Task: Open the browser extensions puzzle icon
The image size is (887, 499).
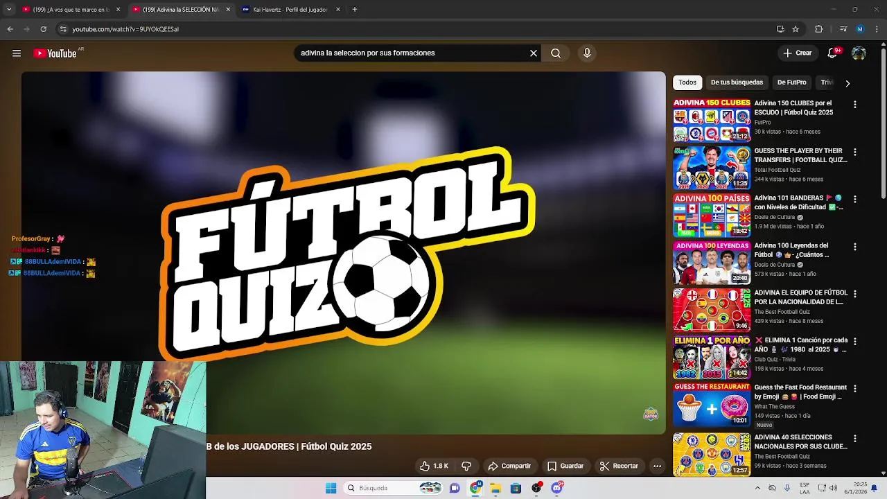Action: coord(818,29)
